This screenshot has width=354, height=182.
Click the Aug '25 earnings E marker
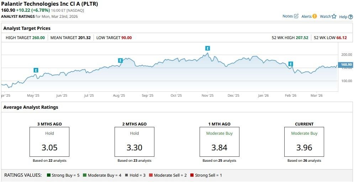[120, 60]
